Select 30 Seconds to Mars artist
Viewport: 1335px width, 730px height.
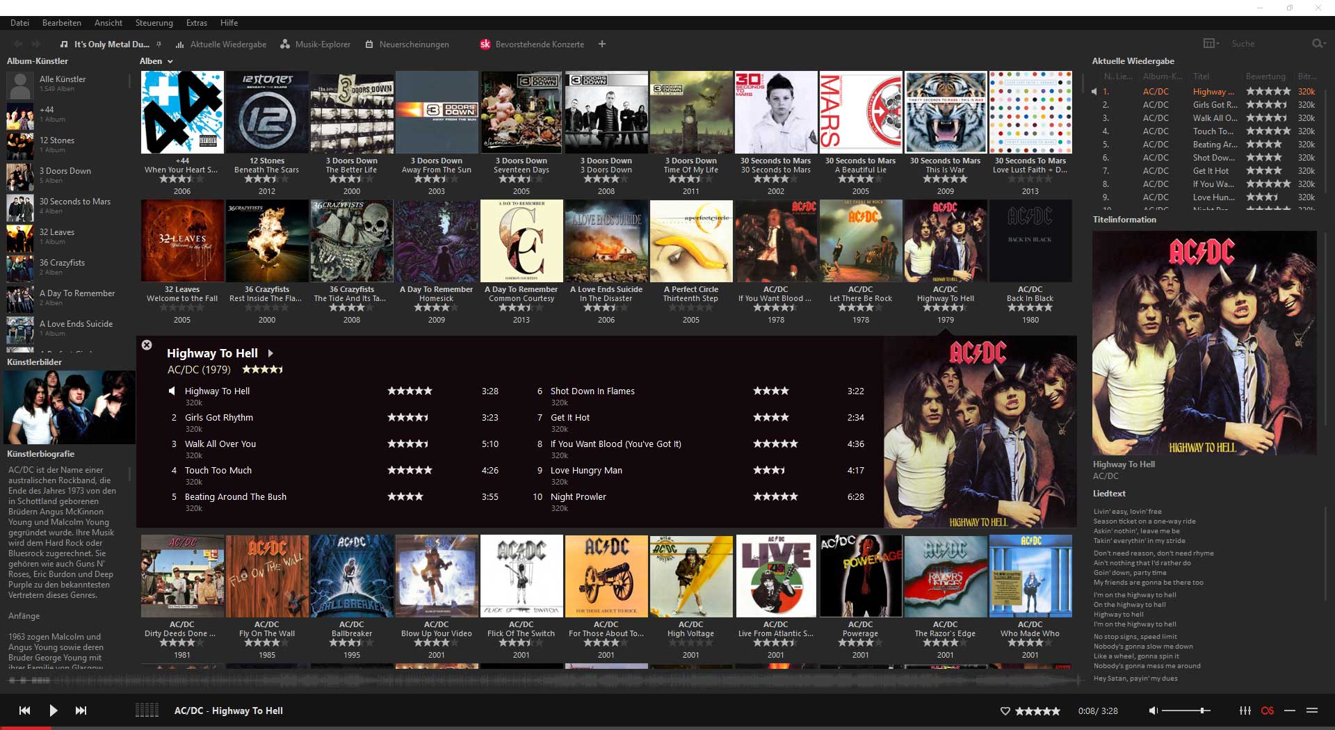(x=67, y=206)
